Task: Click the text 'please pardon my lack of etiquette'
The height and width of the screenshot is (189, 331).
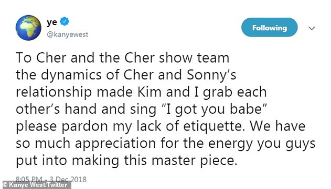Action: pos(129,127)
